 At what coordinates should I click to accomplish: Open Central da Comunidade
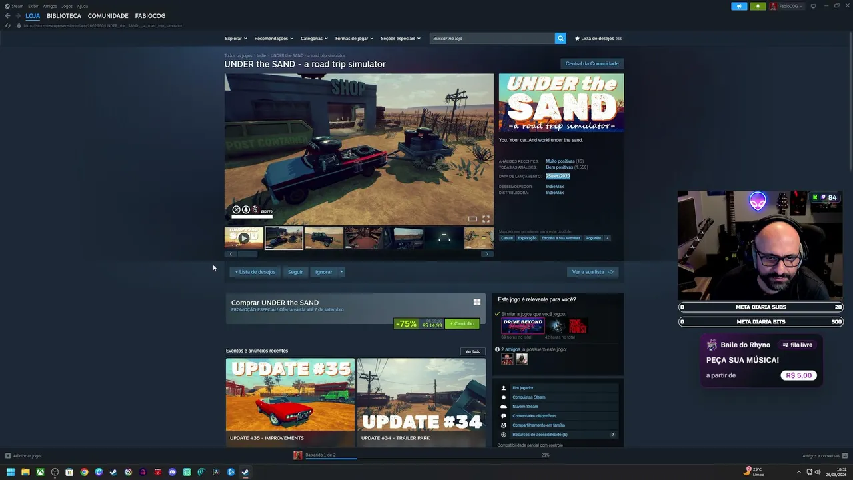tap(592, 64)
